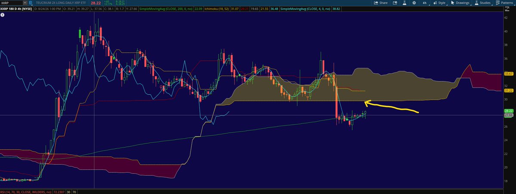Click the last price 28.22 in header
The image size is (516, 194).
pyautogui.click(x=96, y=3)
